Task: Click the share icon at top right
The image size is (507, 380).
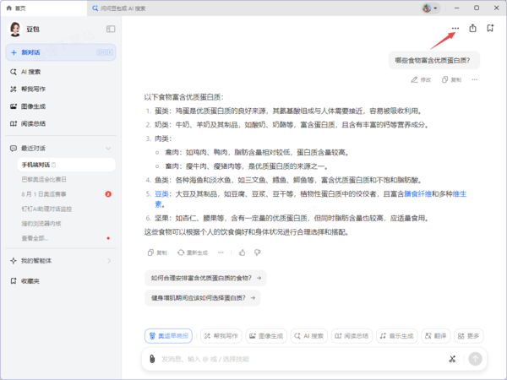Action: coord(472,29)
